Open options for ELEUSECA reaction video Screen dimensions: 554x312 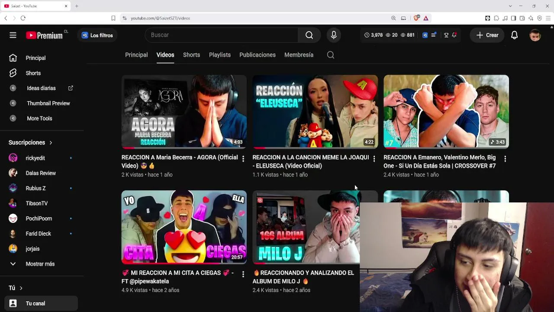374,159
